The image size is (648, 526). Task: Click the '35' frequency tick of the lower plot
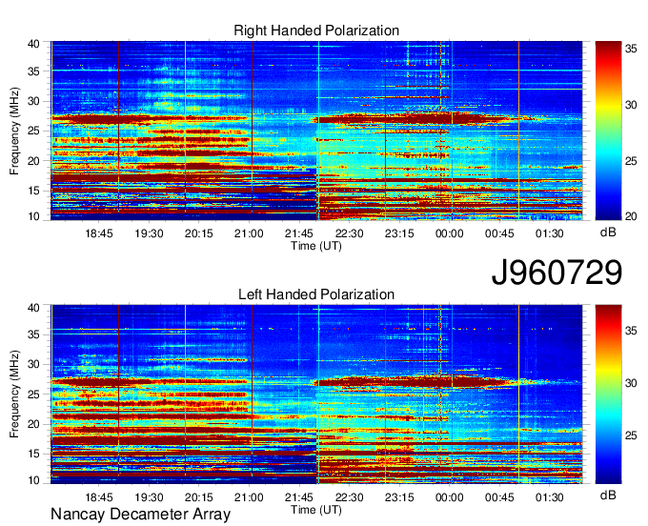point(34,334)
